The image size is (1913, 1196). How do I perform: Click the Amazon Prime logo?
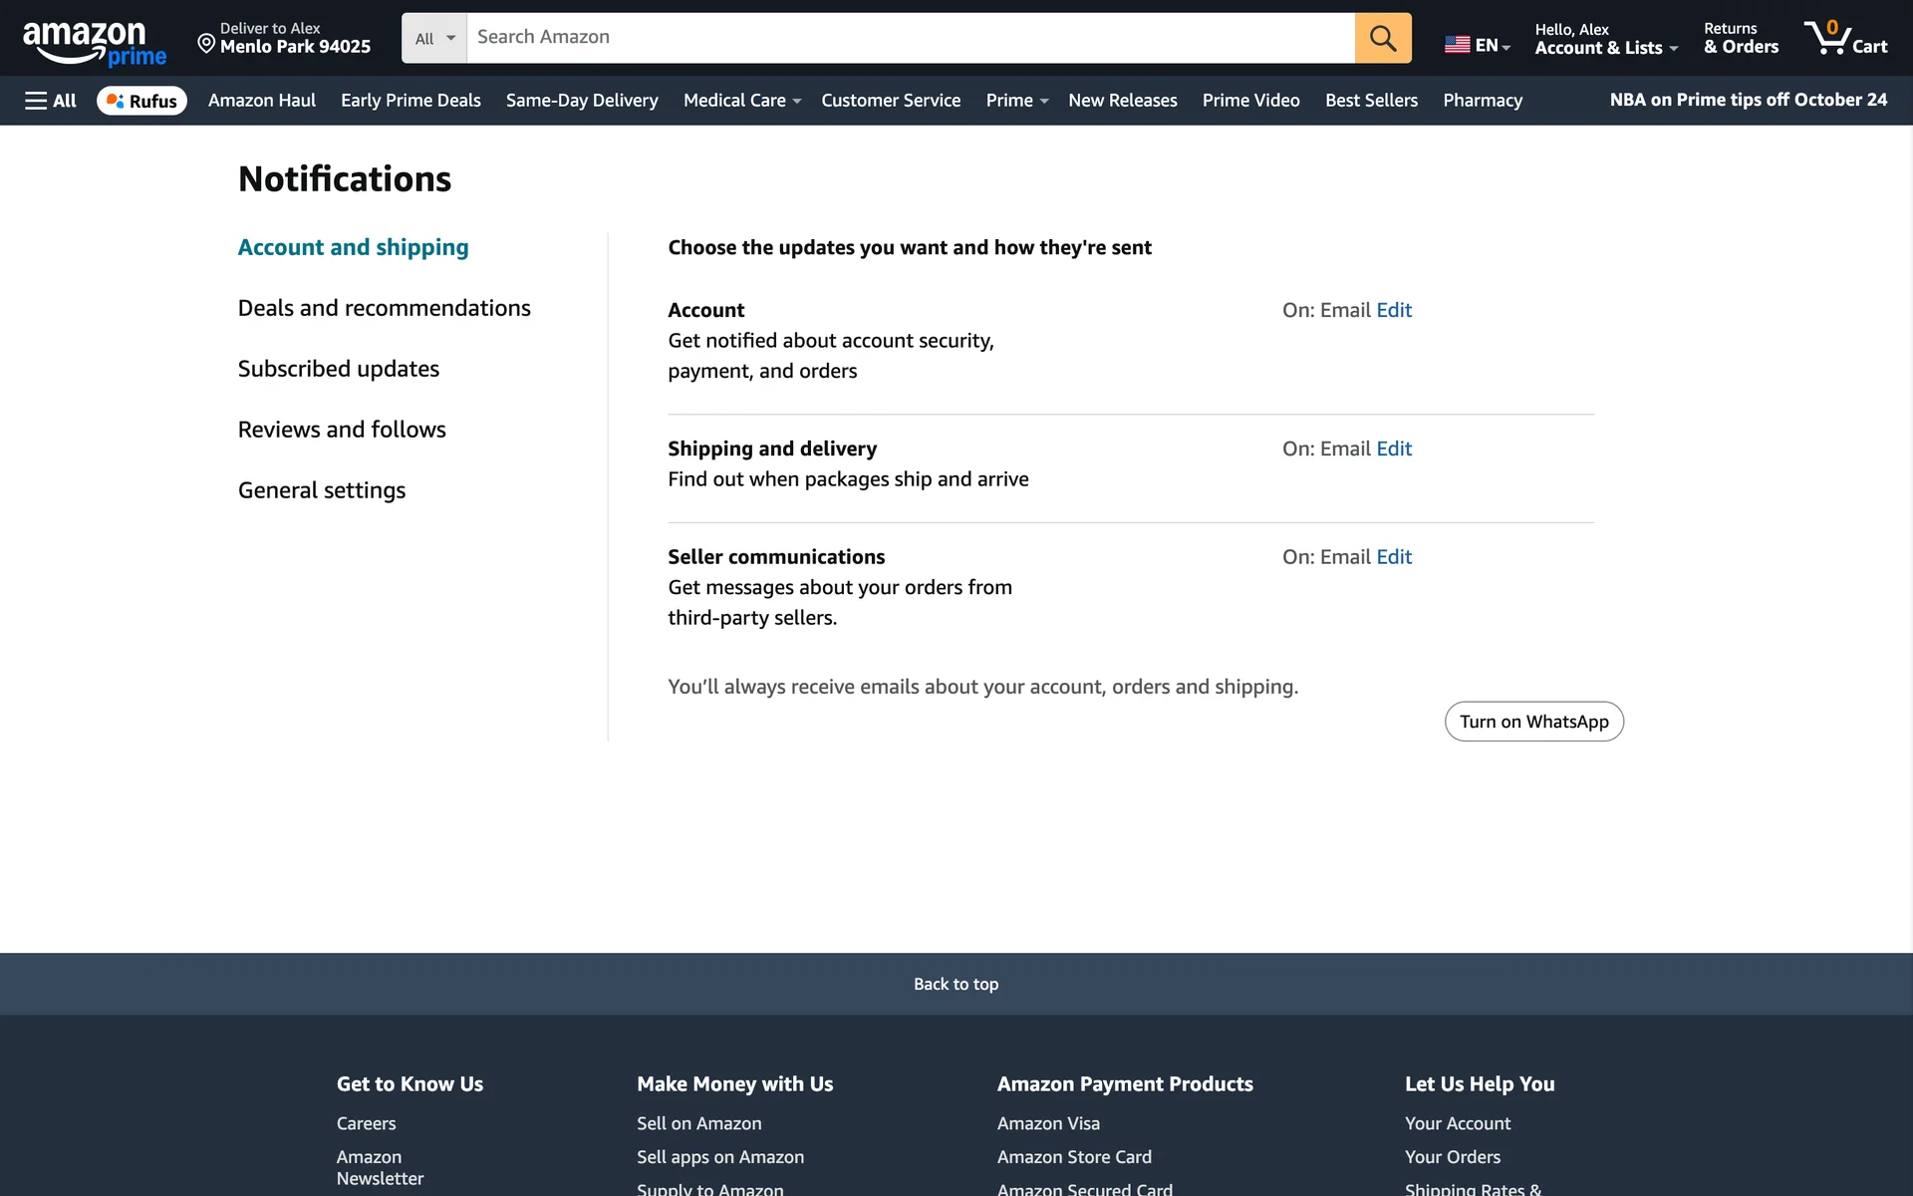94,42
